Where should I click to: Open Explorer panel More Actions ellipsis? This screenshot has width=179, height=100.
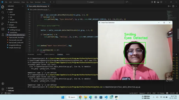coord(23,6)
